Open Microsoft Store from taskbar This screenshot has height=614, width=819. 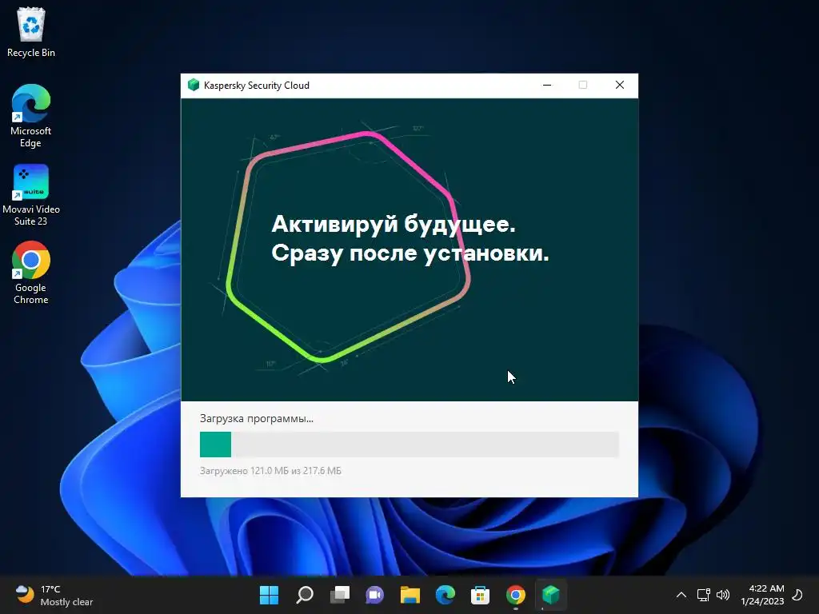480,595
